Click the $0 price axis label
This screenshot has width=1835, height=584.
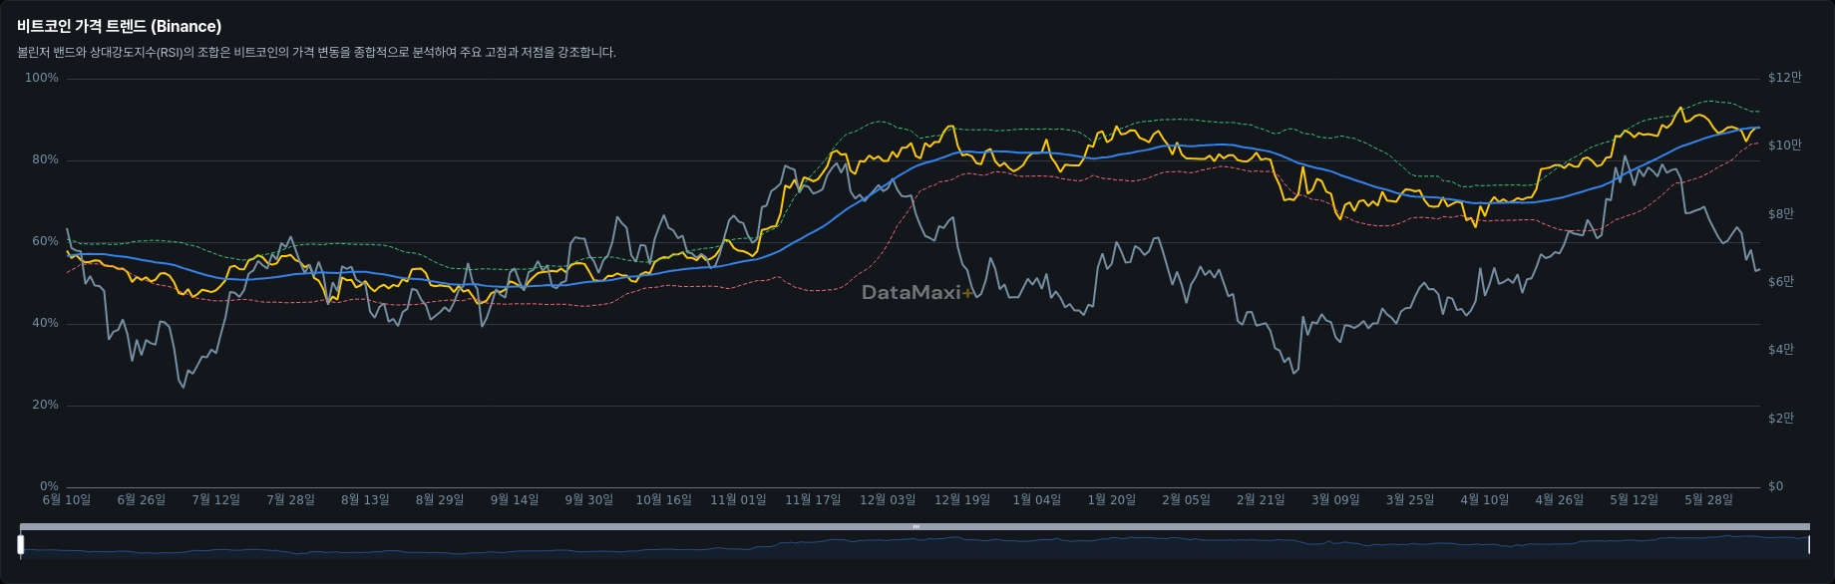coord(1776,486)
